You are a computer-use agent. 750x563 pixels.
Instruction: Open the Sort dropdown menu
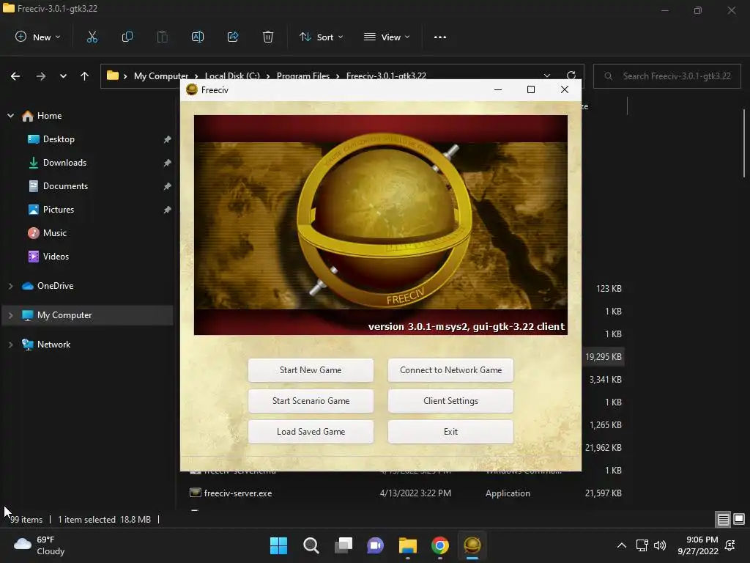point(322,37)
